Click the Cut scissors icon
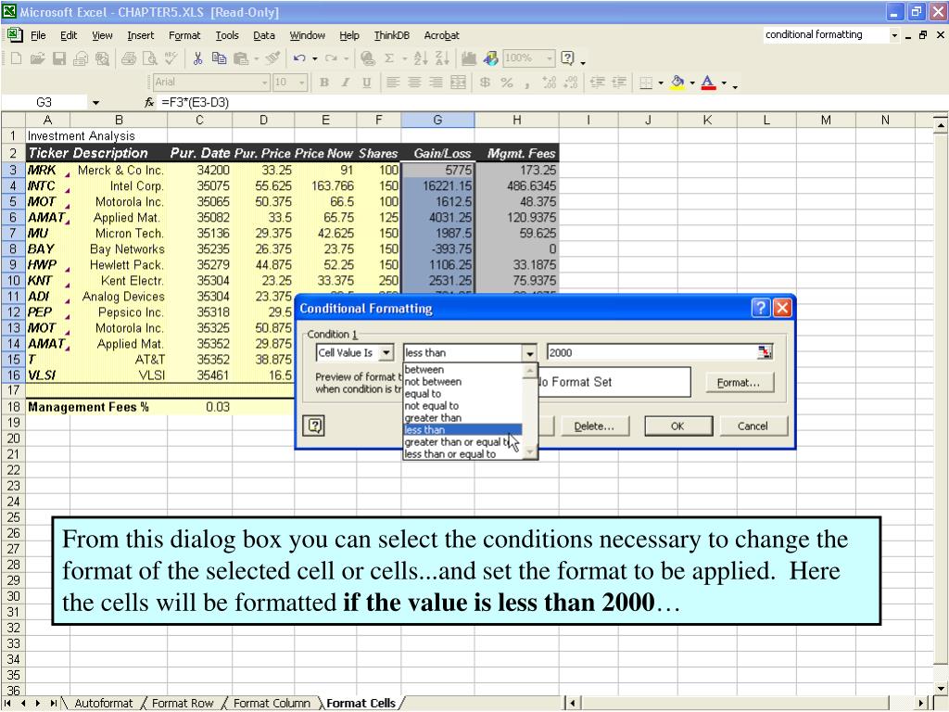Viewport: 949px width, 712px height. click(197, 58)
